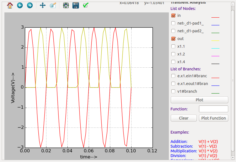Click the 'Function:' label
The width and height of the screenshot is (236, 162).
(x=179, y=109)
